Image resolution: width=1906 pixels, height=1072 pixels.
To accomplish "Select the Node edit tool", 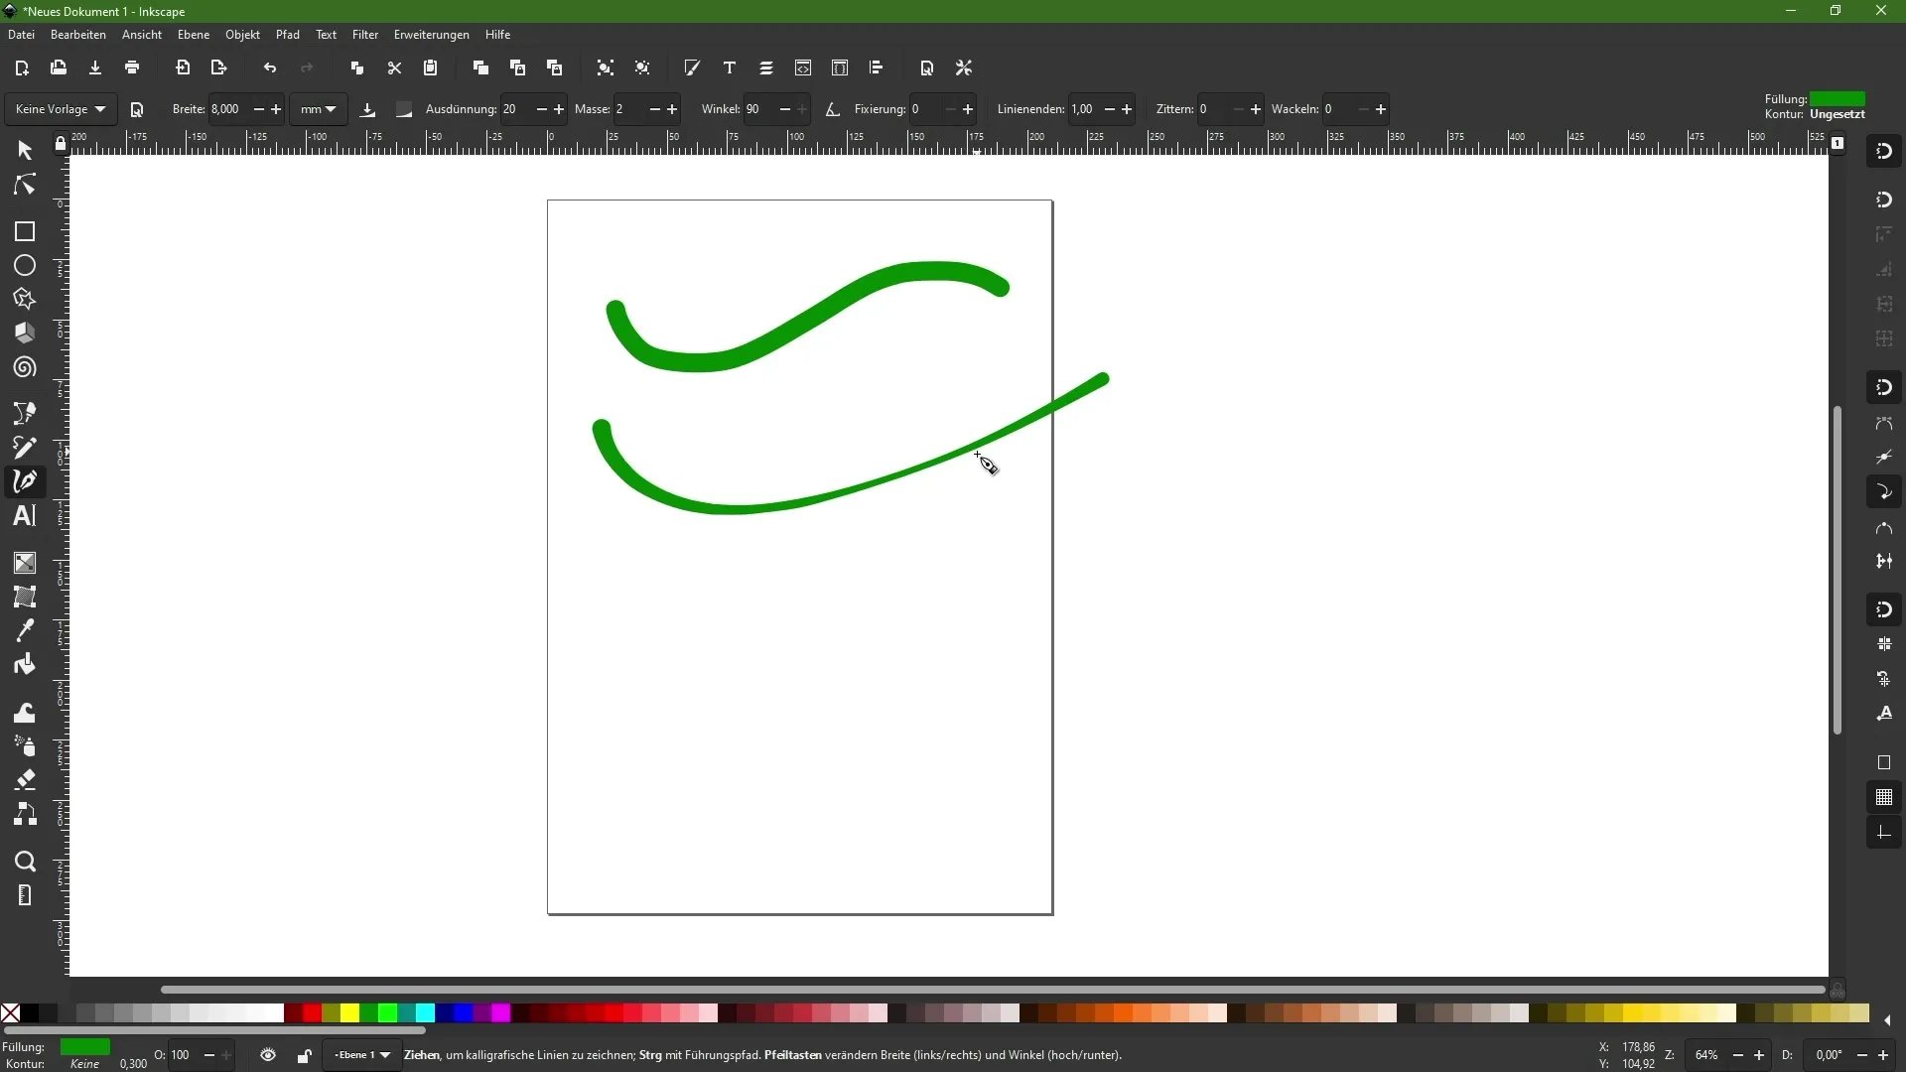I will coord(25,186).
